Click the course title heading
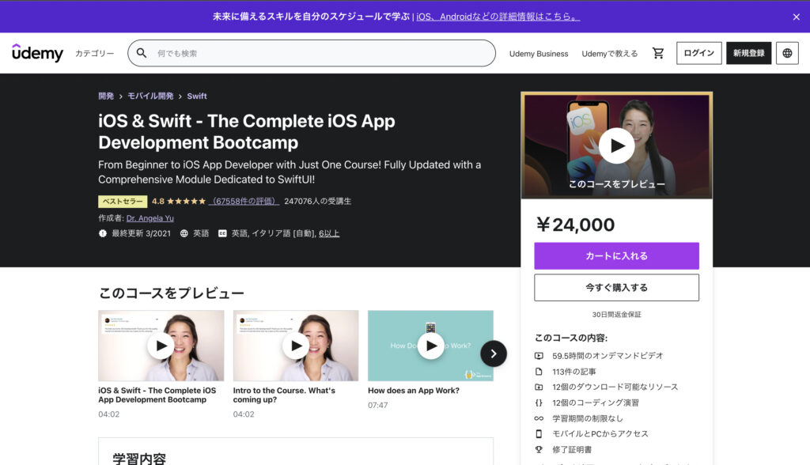This screenshot has height=465, width=810. (x=247, y=131)
